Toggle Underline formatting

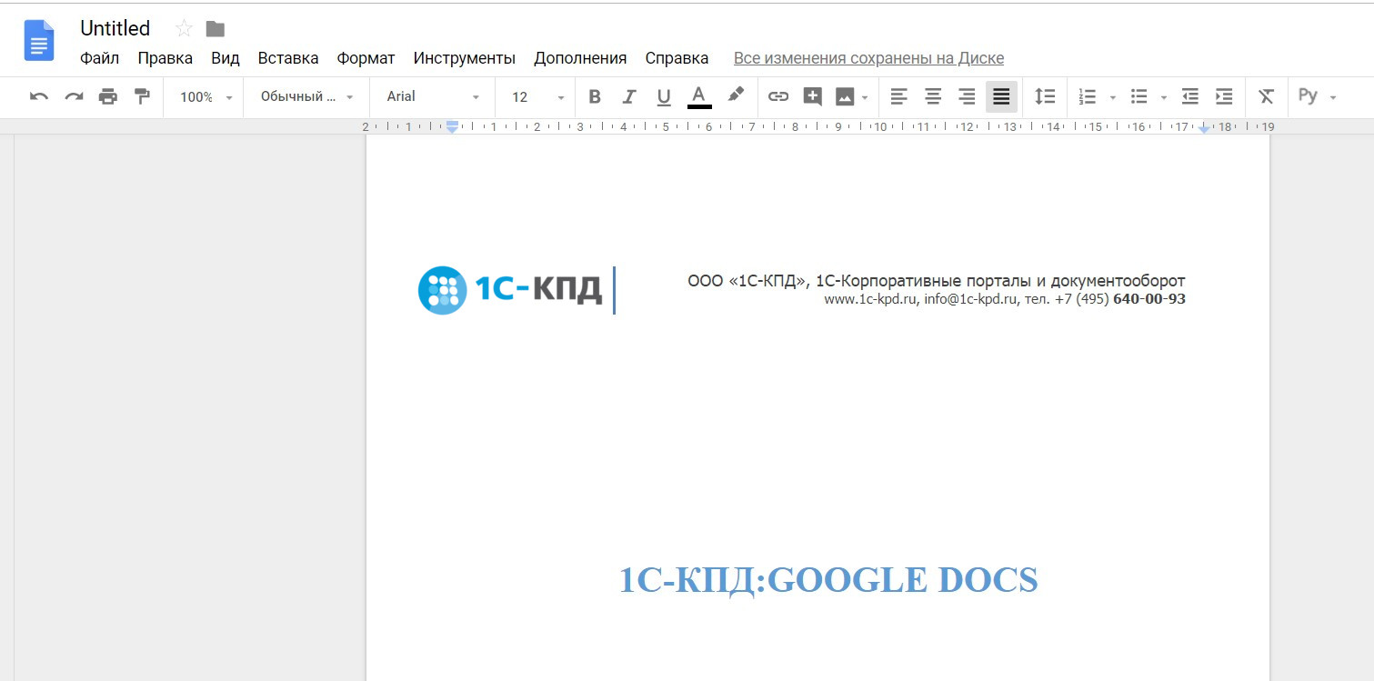click(x=664, y=96)
